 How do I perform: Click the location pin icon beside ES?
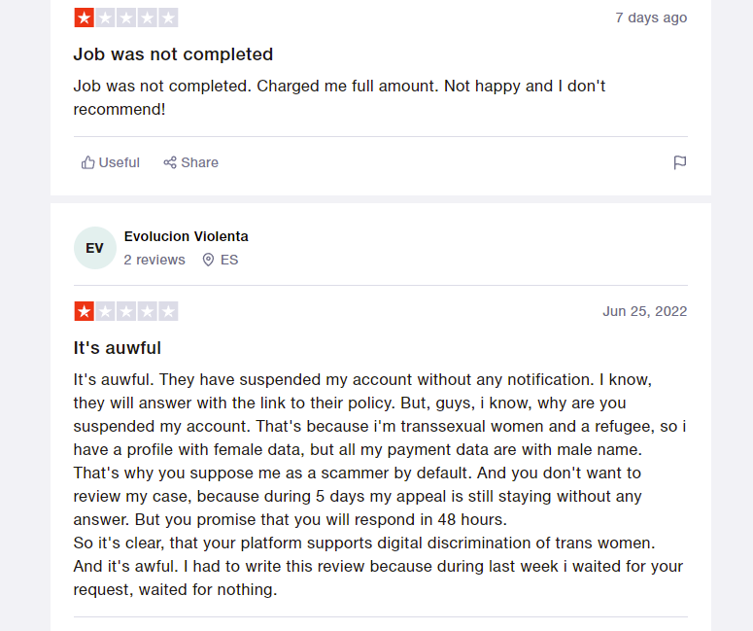pyautogui.click(x=208, y=260)
